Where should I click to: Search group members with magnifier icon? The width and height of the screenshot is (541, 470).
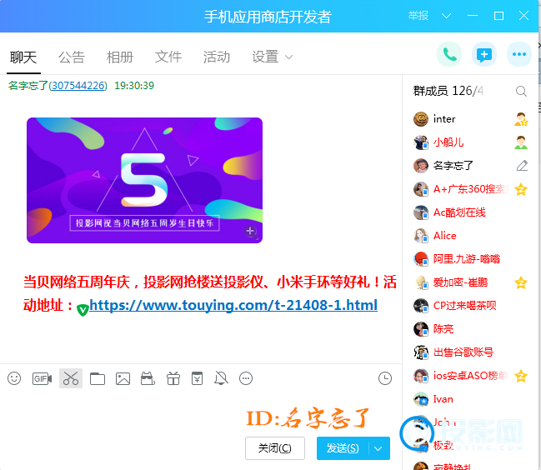pos(521,92)
